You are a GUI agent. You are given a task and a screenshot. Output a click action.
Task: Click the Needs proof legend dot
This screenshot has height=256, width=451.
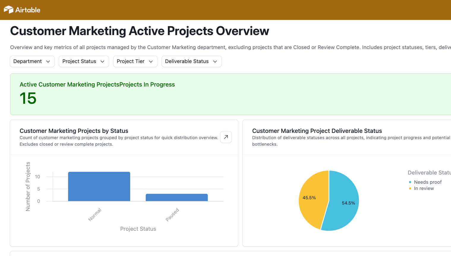(x=410, y=182)
